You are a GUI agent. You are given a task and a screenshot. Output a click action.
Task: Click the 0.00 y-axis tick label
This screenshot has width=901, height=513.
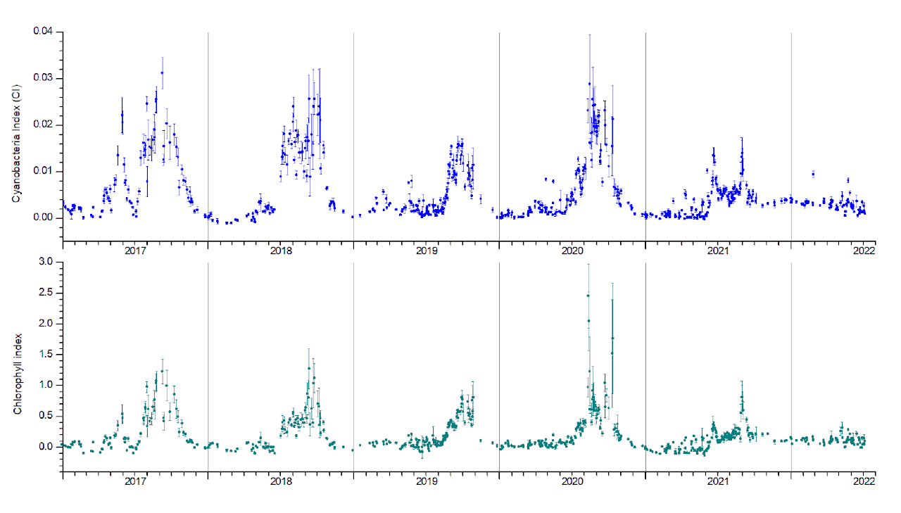[x=43, y=218]
